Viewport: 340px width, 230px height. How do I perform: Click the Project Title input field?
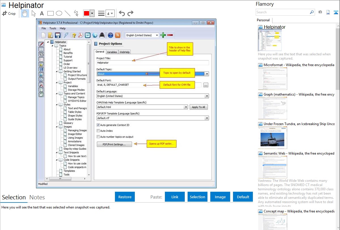[153, 63]
